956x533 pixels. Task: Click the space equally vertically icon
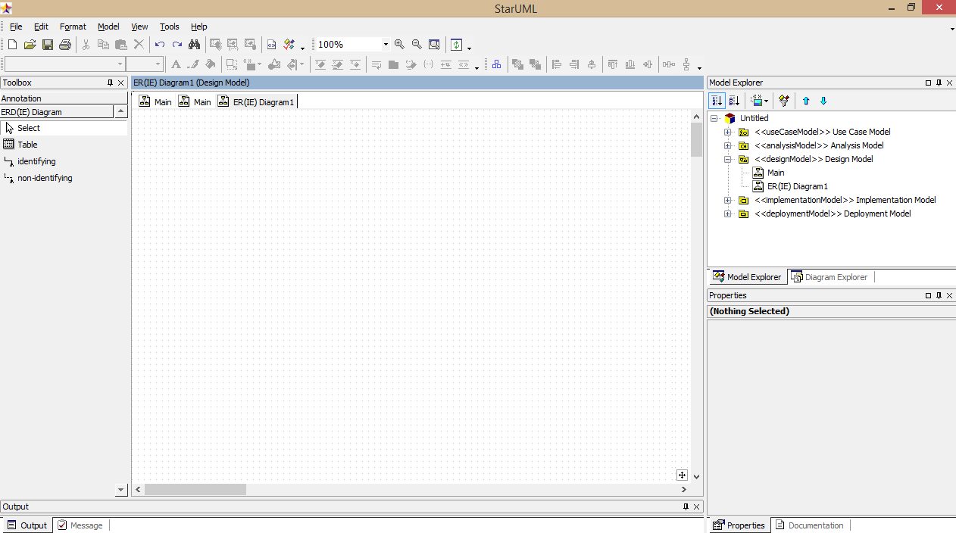coord(686,65)
